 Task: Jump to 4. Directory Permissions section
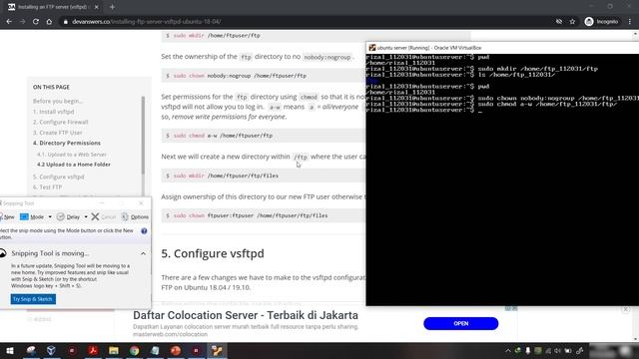point(67,143)
